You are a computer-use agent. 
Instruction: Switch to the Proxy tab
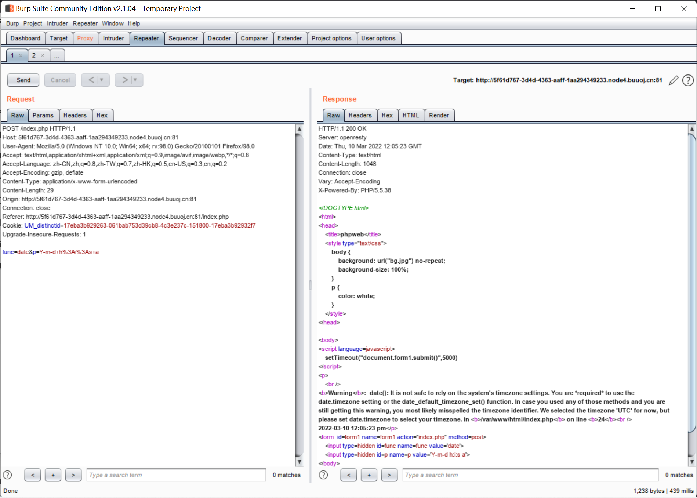click(85, 38)
